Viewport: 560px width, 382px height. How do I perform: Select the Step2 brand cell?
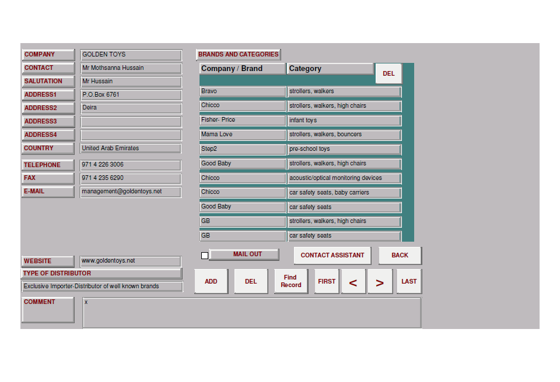[x=243, y=150]
